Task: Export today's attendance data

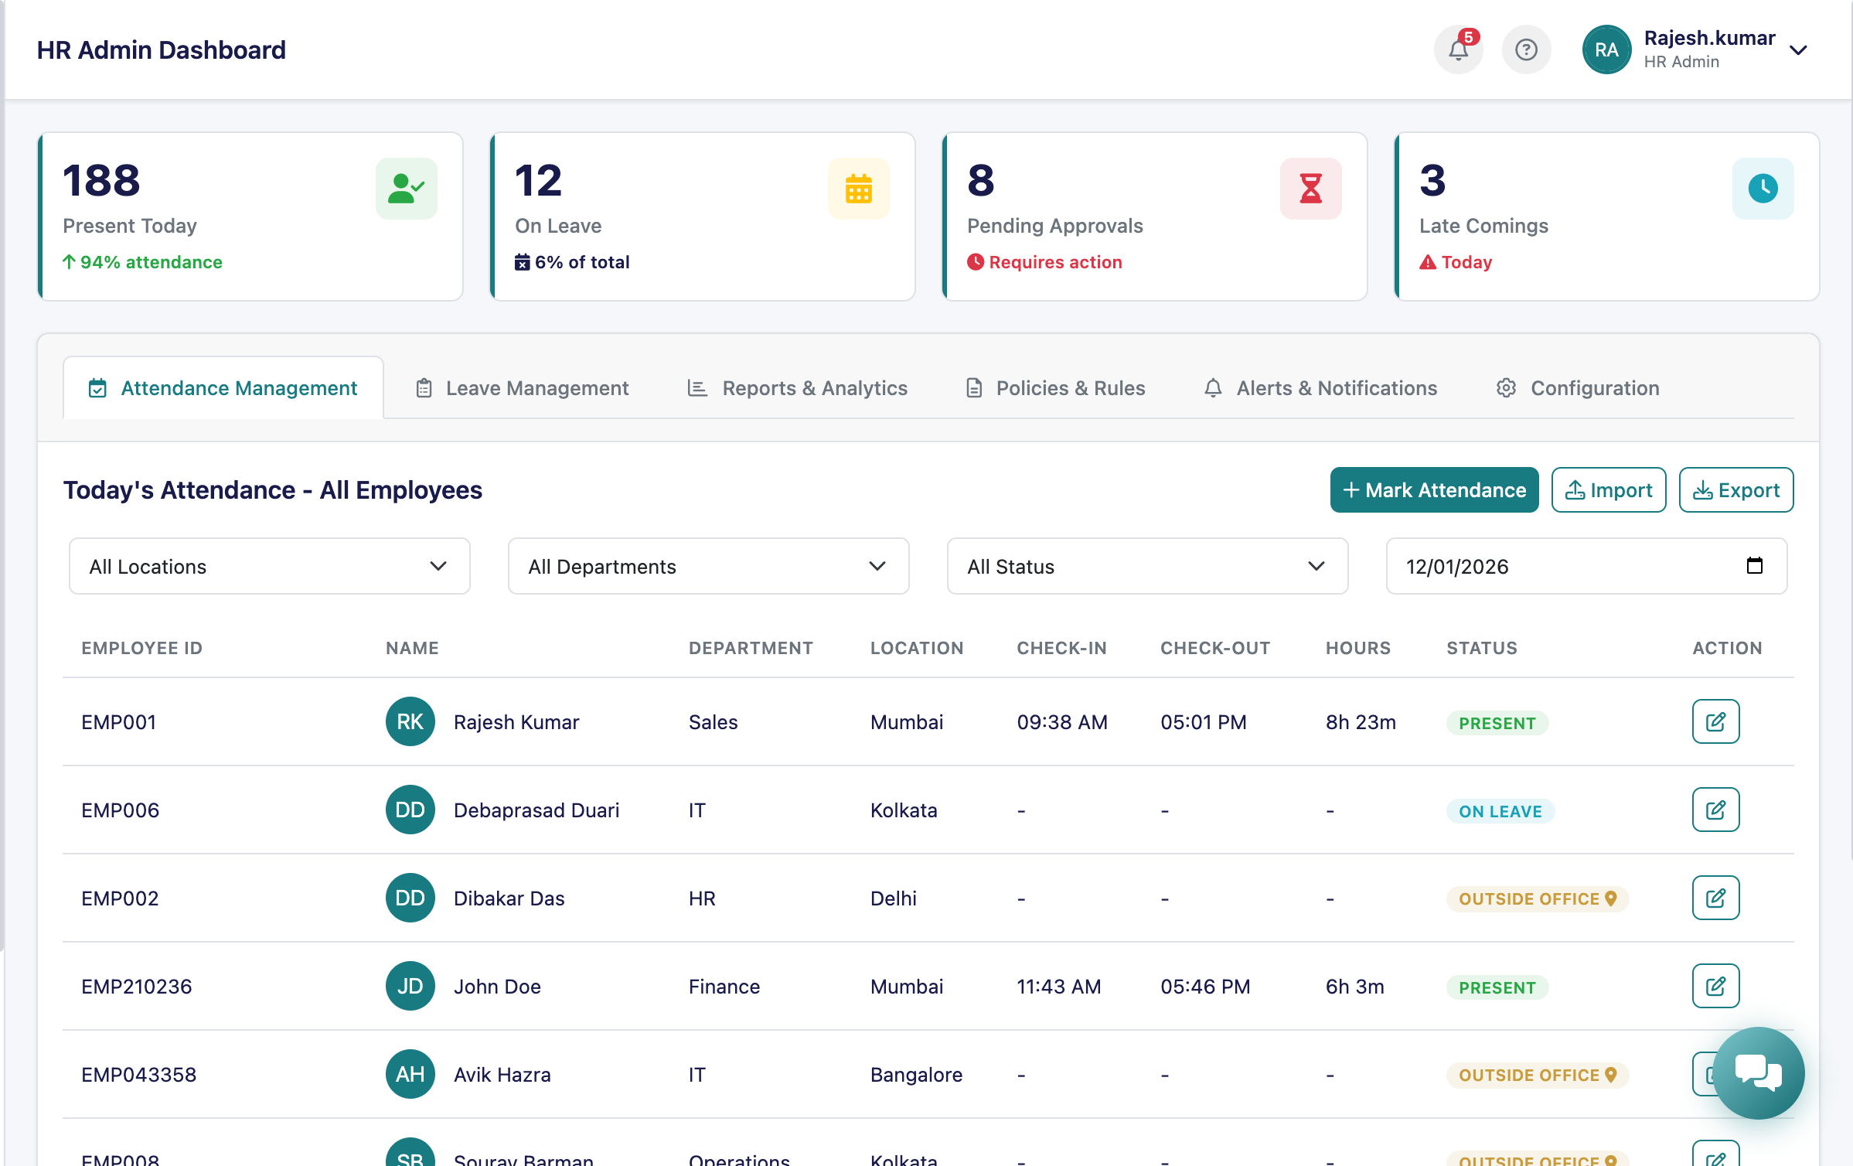Action: pyautogui.click(x=1735, y=489)
